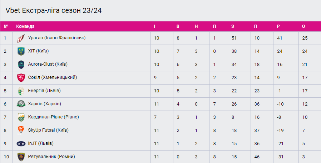Click the № column header
Screen dimensions: 321x163
[6, 26]
